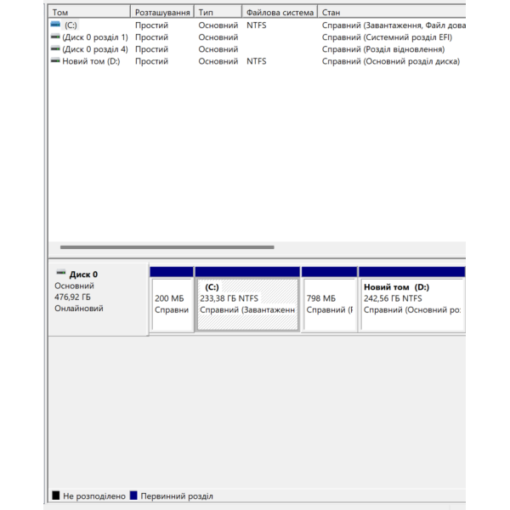Viewport: 510px width, 510px height.
Task: Select the Новий том (D:) 242,56 ГБ partition block
Action: point(412,299)
